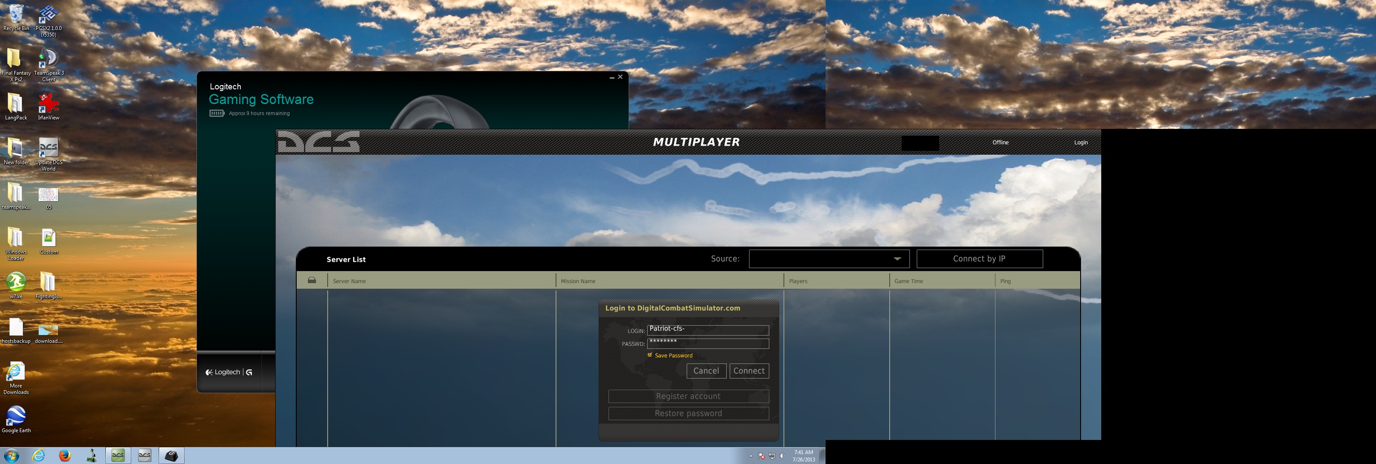Click the Login link in DCS header
This screenshot has width=1376, height=464.
click(x=1081, y=143)
